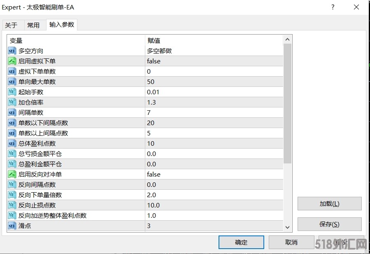Select the 间隔单数 variable name
Viewport: 370px width, 254px height.
[31, 113]
